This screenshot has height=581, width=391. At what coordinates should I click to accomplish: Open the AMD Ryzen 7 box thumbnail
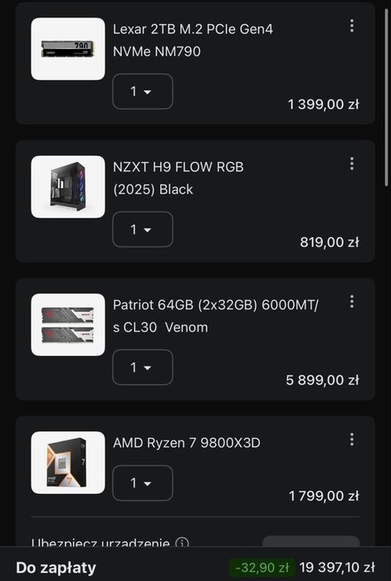pos(68,462)
